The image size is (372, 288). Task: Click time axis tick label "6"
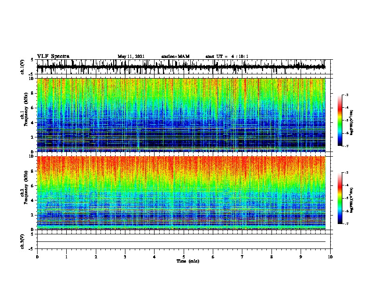[213, 257]
